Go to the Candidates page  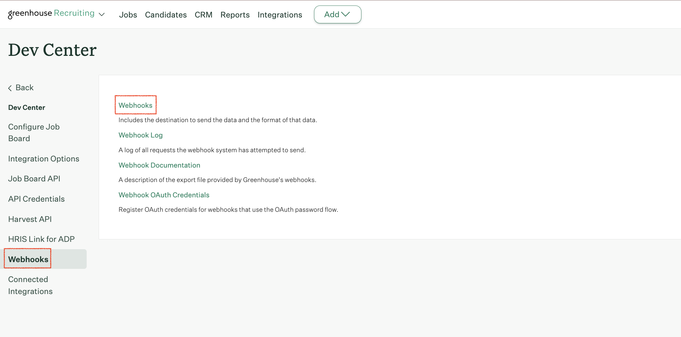[x=166, y=15]
